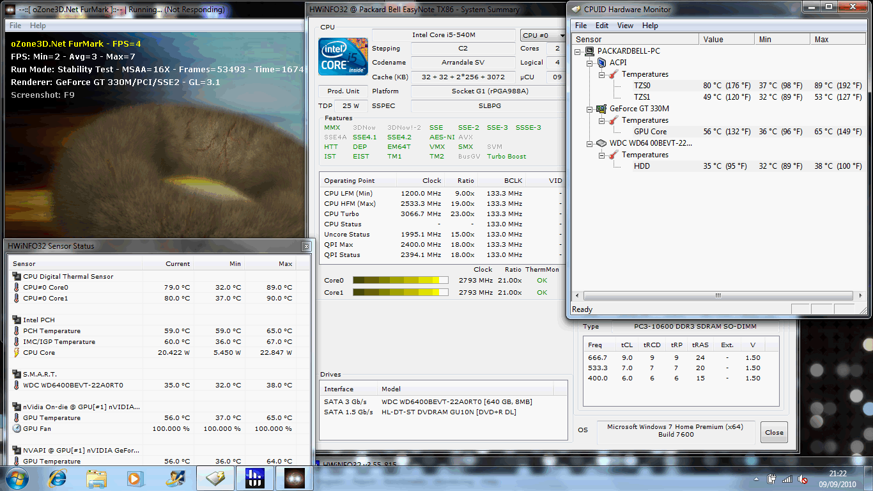873x491 pixels.
Task: Collapse WDC WD64 00BEVT hard drive node
Action: [590, 143]
